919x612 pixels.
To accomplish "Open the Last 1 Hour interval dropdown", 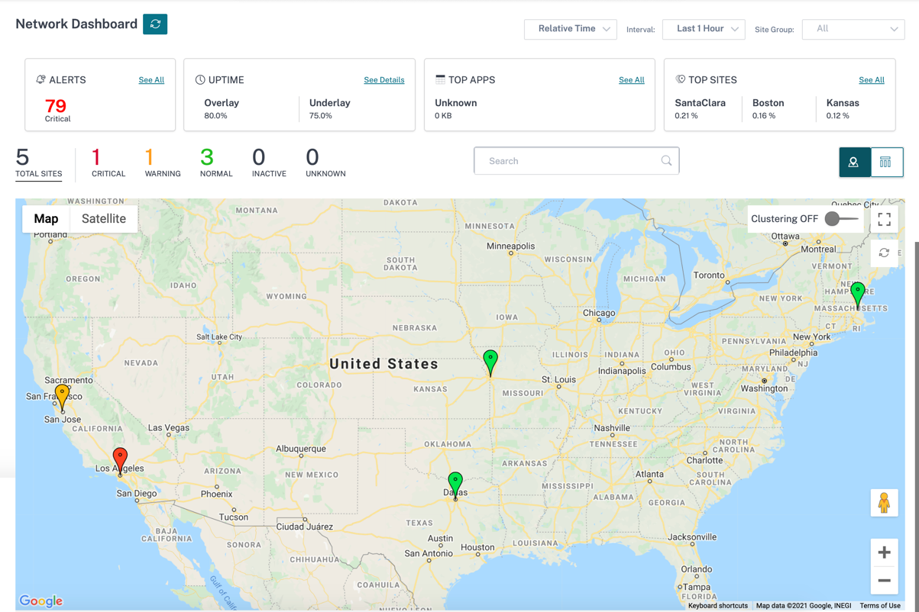I will click(x=704, y=29).
